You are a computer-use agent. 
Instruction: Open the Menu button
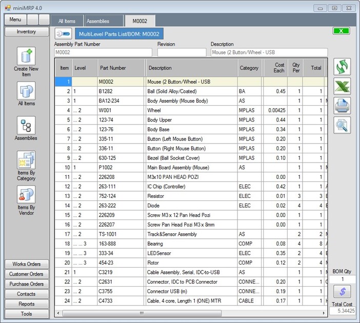[15, 19]
